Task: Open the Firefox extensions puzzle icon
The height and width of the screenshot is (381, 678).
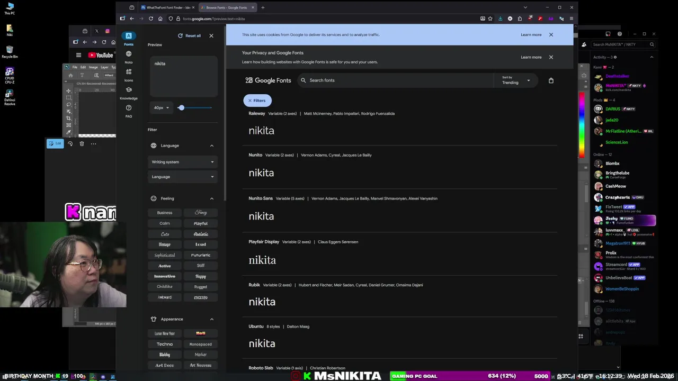Action: pyautogui.click(x=520, y=19)
